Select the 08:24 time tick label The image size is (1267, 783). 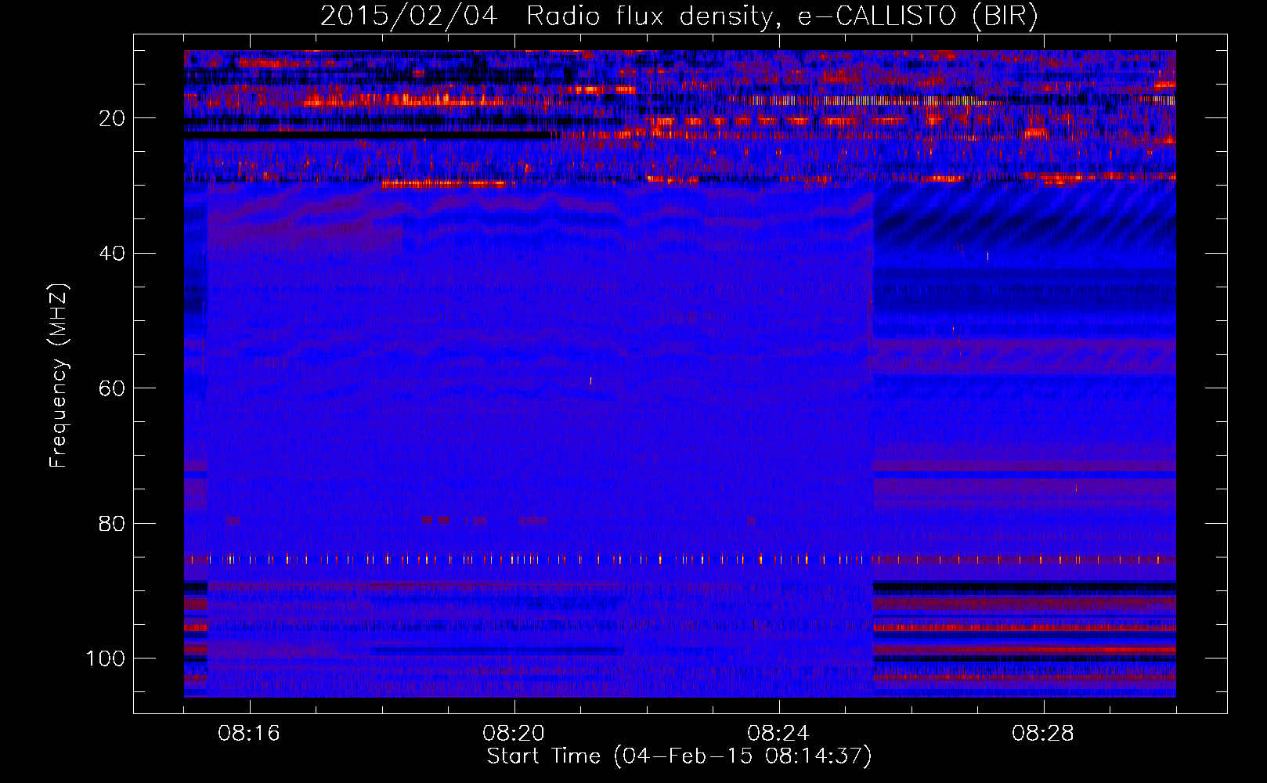click(x=778, y=734)
